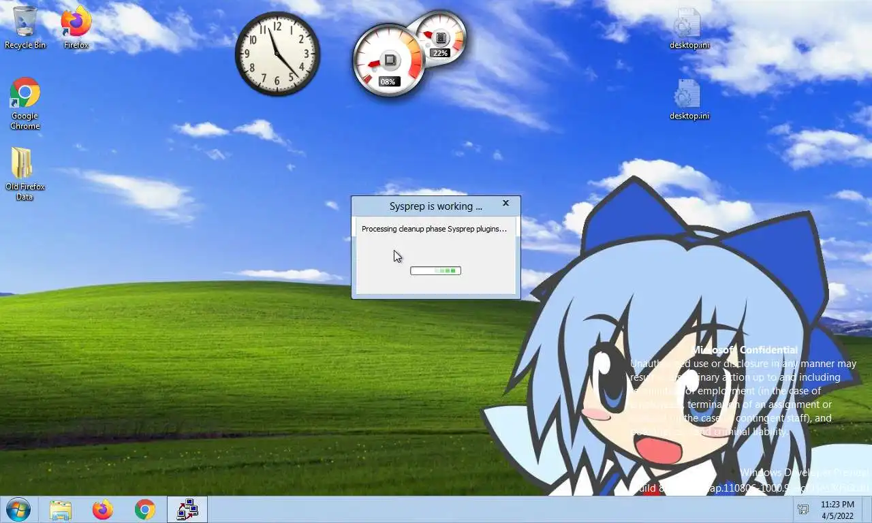Open the Recycle Bin desktop icon
The width and height of the screenshot is (872, 523).
tap(25, 27)
